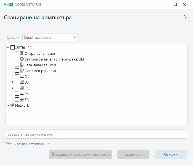Open the Smart сканиране profile dropdown
Viewport: 193px width, 165px height.
(50, 37)
